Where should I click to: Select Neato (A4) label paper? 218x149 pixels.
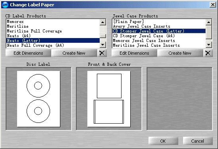(53, 36)
